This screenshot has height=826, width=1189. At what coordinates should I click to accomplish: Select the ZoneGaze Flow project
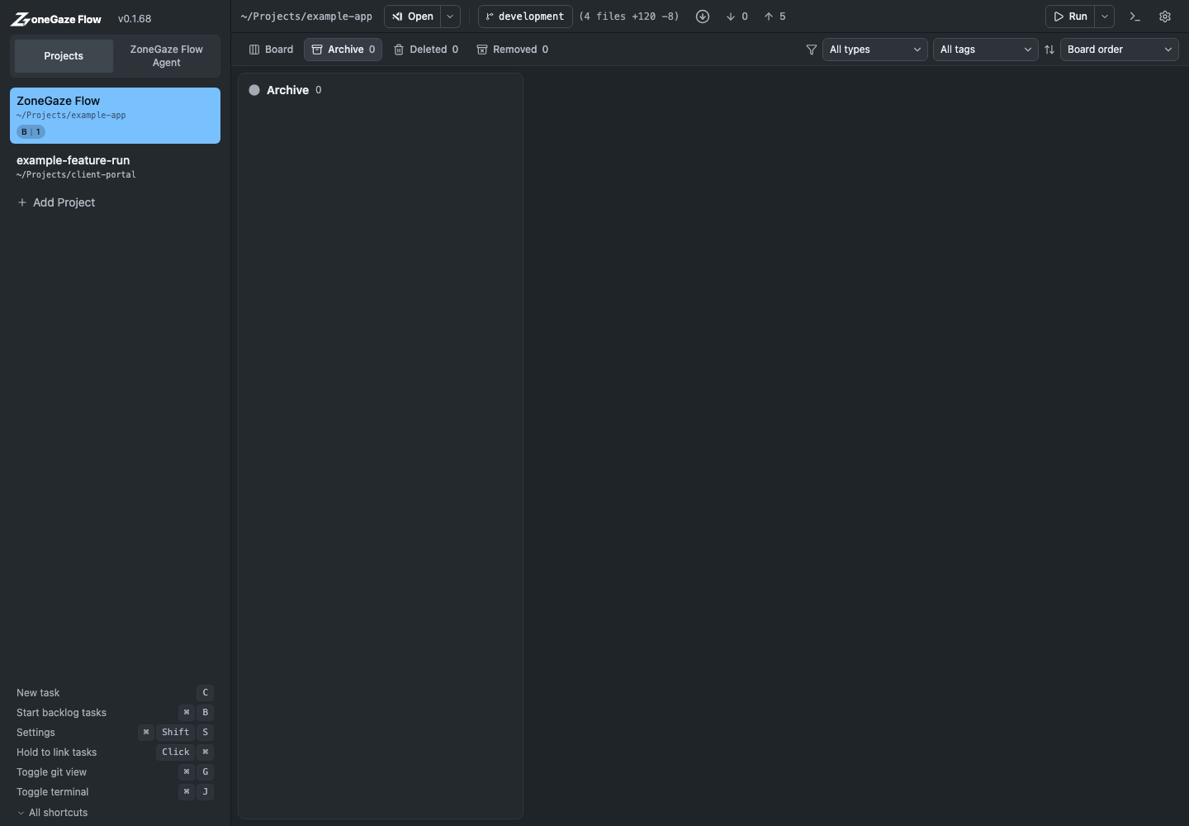(x=115, y=116)
